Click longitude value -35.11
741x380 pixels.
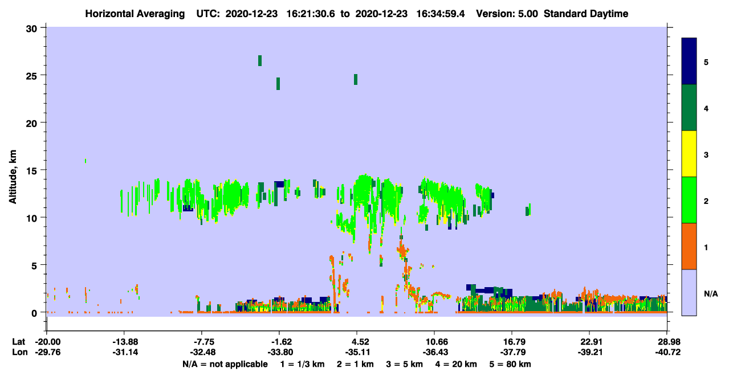pyautogui.click(x=357, y=353)
